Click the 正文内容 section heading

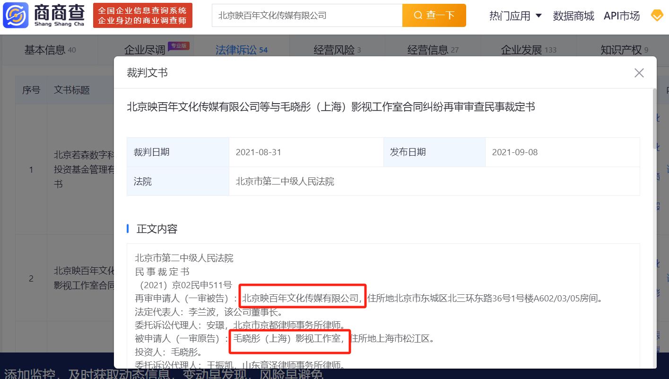157,229
